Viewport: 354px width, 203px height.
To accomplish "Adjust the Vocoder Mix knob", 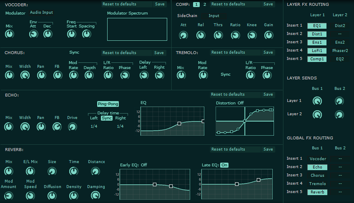I will tap(10, 34).
